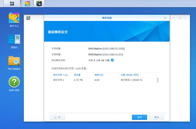The image size is (196, 129).
Task: Switch to Package Center taskbar icon
Action: [x=28, y=3]
